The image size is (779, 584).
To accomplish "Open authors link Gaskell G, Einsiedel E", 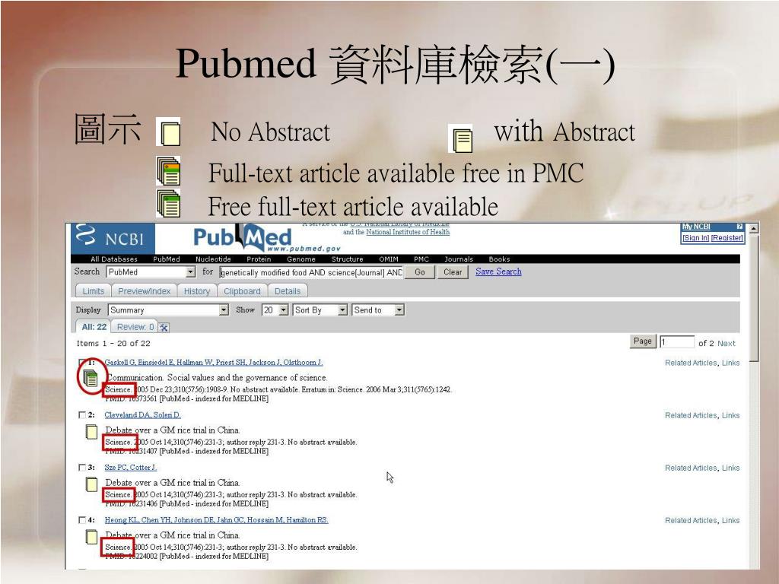I will click(x=213, y=363).
